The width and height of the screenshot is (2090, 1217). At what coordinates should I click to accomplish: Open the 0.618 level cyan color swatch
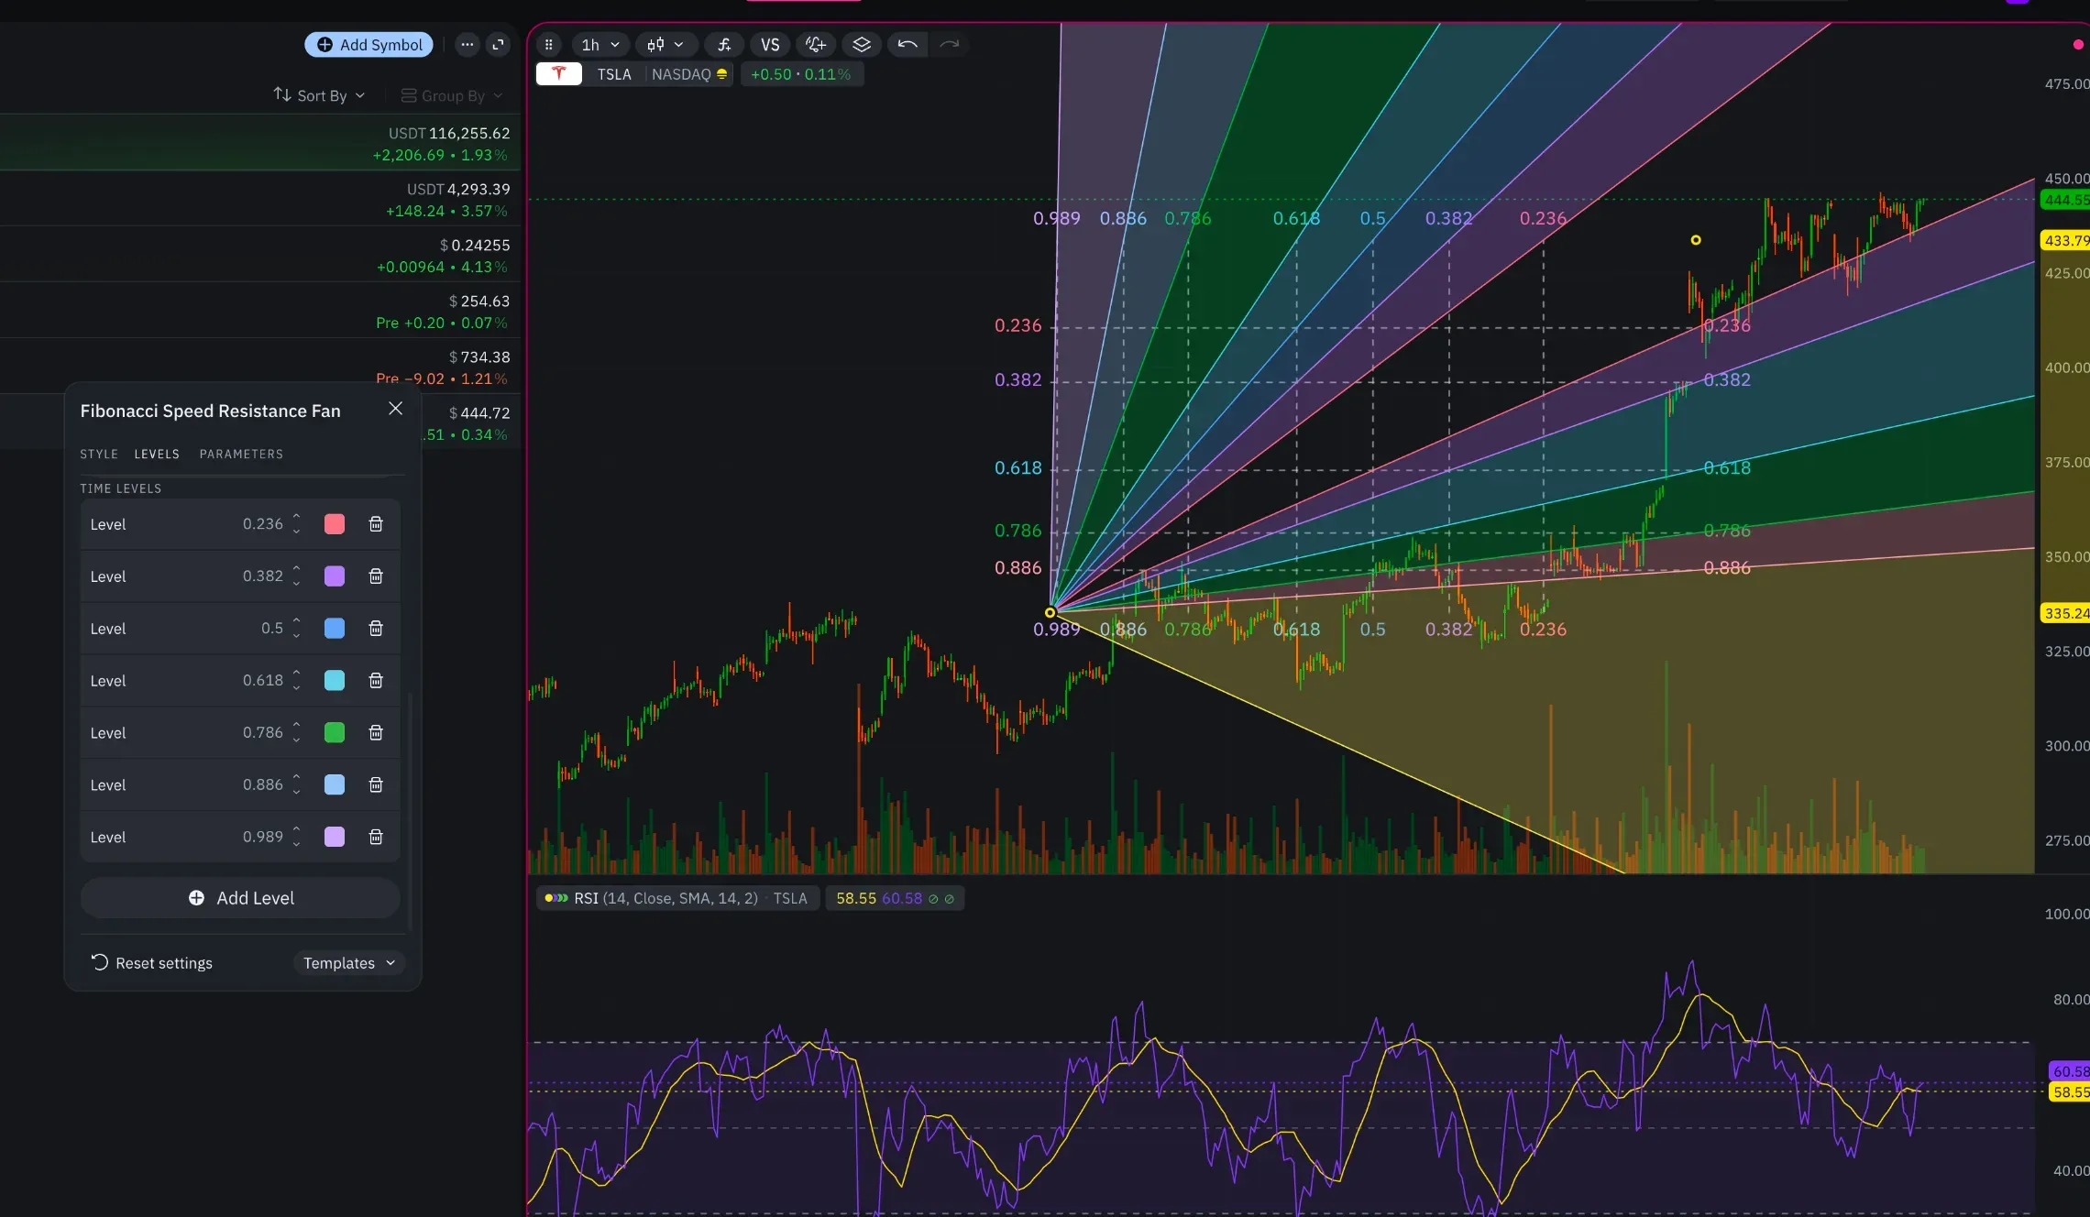tap(335, 681)
